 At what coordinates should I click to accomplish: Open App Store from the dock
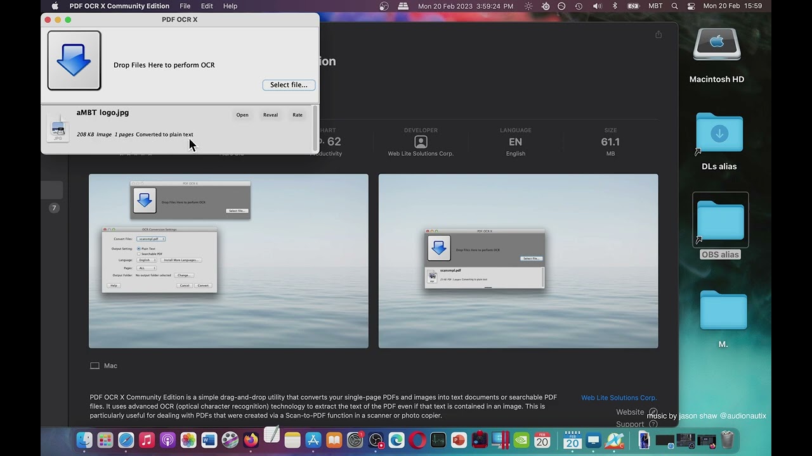tap(313, 440)
